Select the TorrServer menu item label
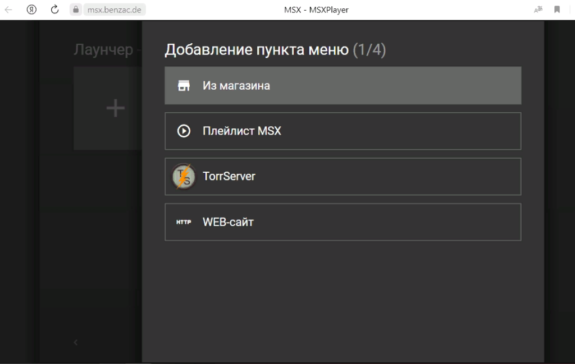Image resolution: width=575 pixels, height=364 pixels. pos(229,177)
